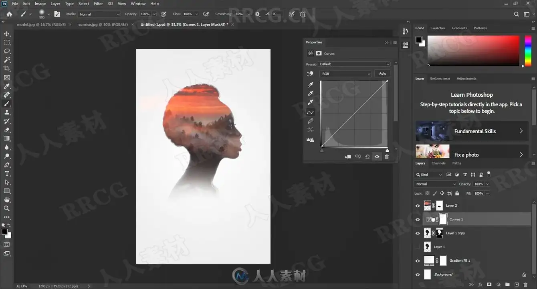This screenshot has height=289, width=537.
Task: Reset Curves adjustment to defaults
Action: point(367,157)
